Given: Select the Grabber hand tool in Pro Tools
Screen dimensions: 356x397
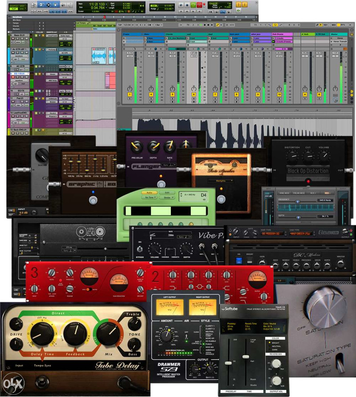Looking at the screenshot, I should click(56, 5).
